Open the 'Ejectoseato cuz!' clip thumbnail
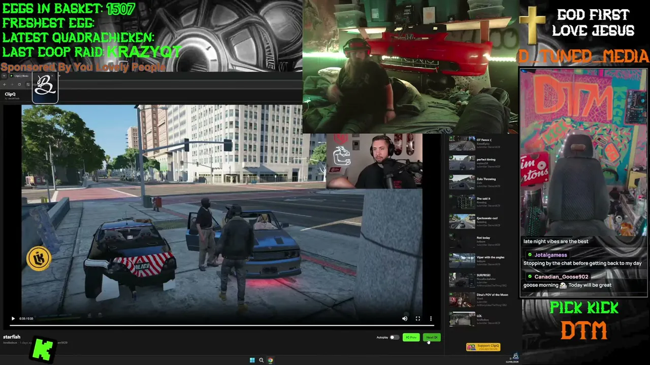The image size is (650, 365). click(x=462, y=222)
